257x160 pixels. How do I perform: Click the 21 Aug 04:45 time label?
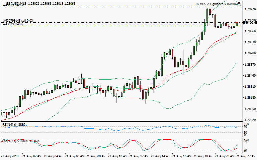(53, 156)
